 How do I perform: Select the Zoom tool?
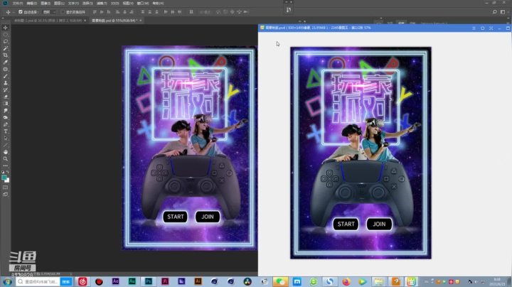point(6,159)
